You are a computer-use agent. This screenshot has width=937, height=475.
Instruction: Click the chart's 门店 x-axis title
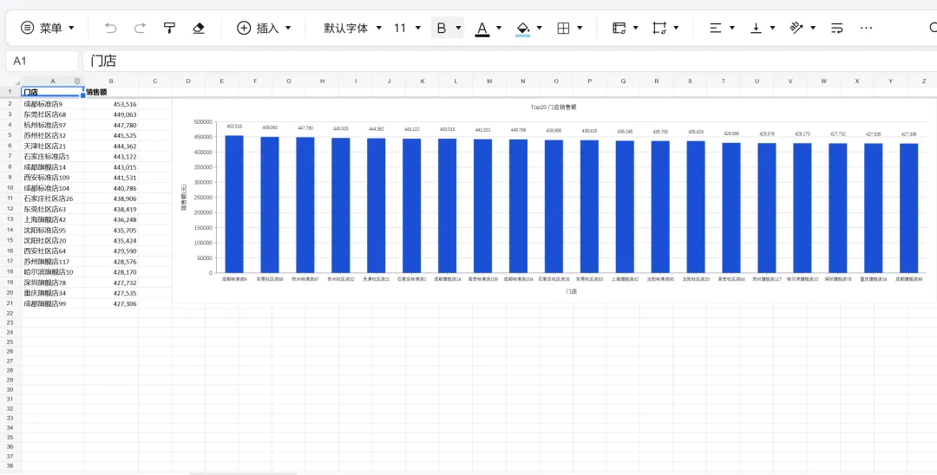(x=571, y=292)
